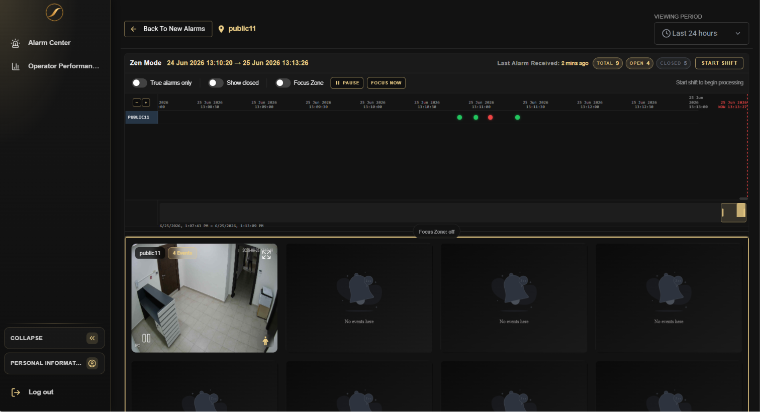
Task: Click the Alarm Center siren icon
Action: 16,43
